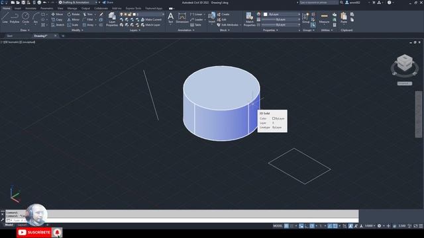Click the Dimension tool
This screenshot has height=238, width=424.
coord(182,18)
